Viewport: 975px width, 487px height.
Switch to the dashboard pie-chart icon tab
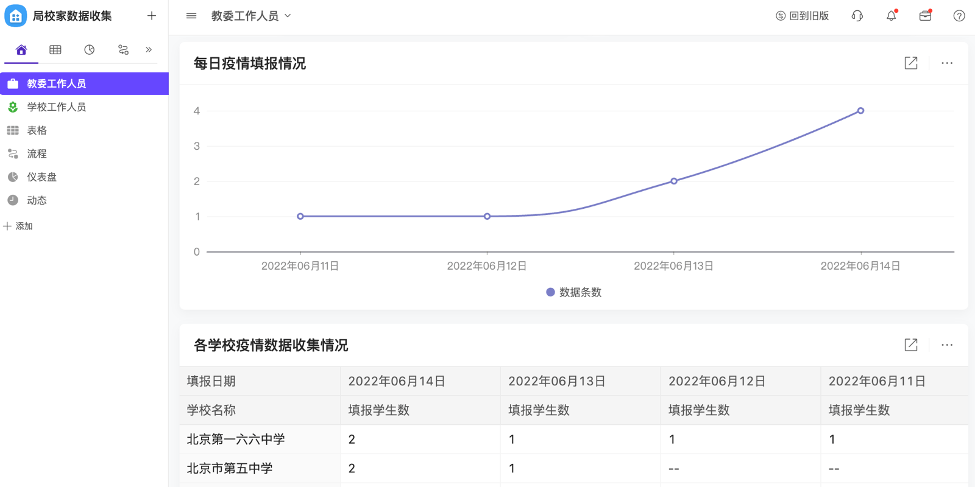point(90,50)
